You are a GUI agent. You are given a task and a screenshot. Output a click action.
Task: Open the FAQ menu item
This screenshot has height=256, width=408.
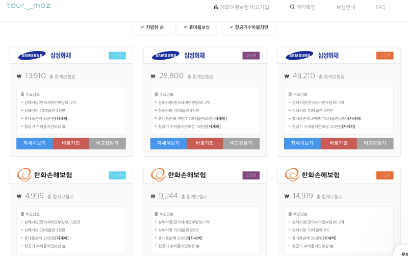tap(380, 7)
